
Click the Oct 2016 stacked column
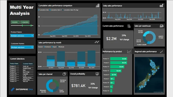81,59
